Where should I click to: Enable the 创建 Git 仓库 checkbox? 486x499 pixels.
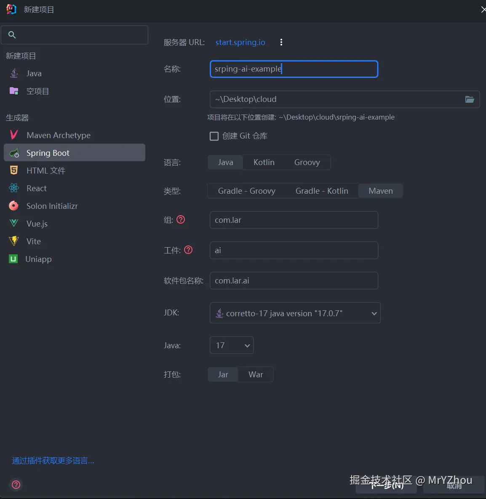[x=214, y=136]
